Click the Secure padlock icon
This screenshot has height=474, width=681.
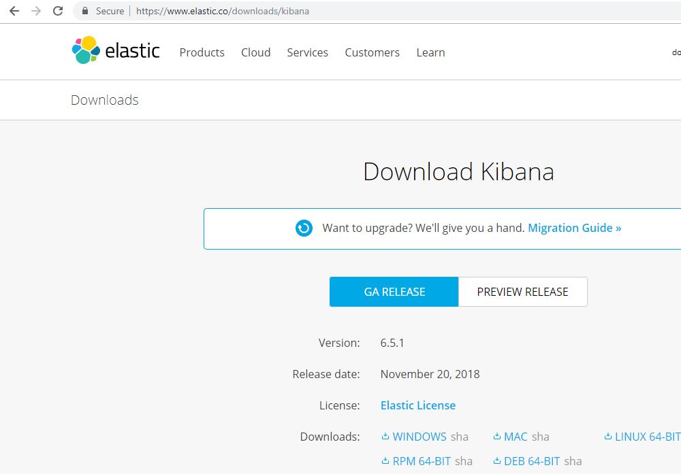pyautogui.click(x=85, y=11)
